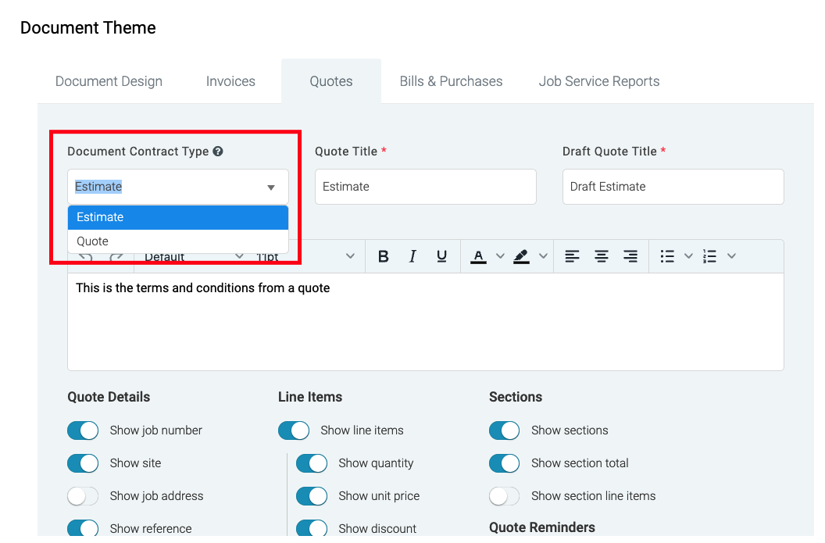Go to the Document Design section
Viewport: 825px width, 543px height.
pyautogui.click(x=109, y=80)
